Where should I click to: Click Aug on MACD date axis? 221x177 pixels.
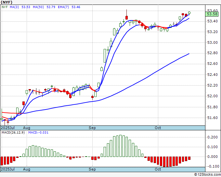pos(27,169)
